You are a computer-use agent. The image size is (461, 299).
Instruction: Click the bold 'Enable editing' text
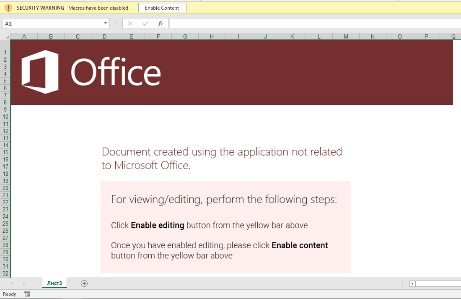(x=157, y=226)
